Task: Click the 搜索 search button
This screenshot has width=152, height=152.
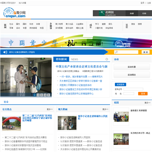Action: point(146,52)
